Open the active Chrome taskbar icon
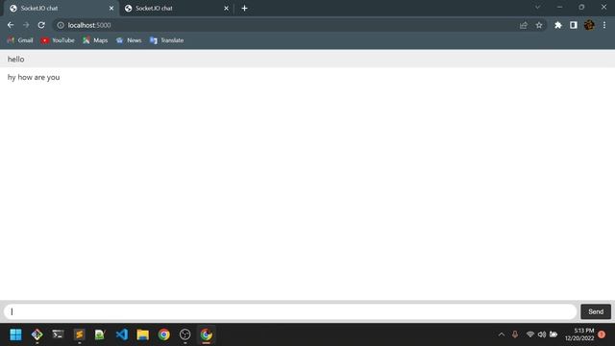 207,334
